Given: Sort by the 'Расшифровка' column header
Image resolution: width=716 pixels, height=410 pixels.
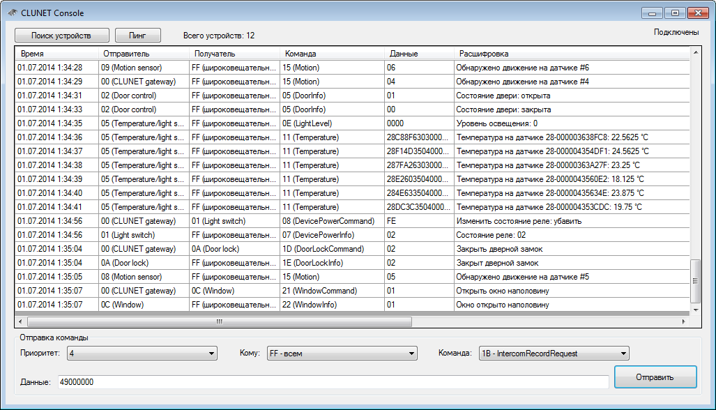Looking at the screenshot, I should pyautogui.click(x=572, y=54).
